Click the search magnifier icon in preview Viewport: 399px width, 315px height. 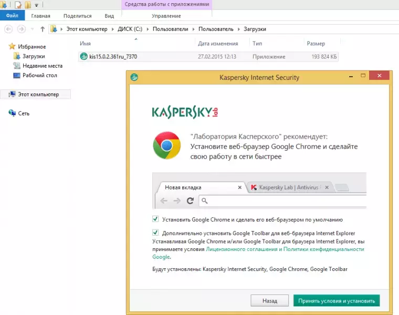point(205,201)
